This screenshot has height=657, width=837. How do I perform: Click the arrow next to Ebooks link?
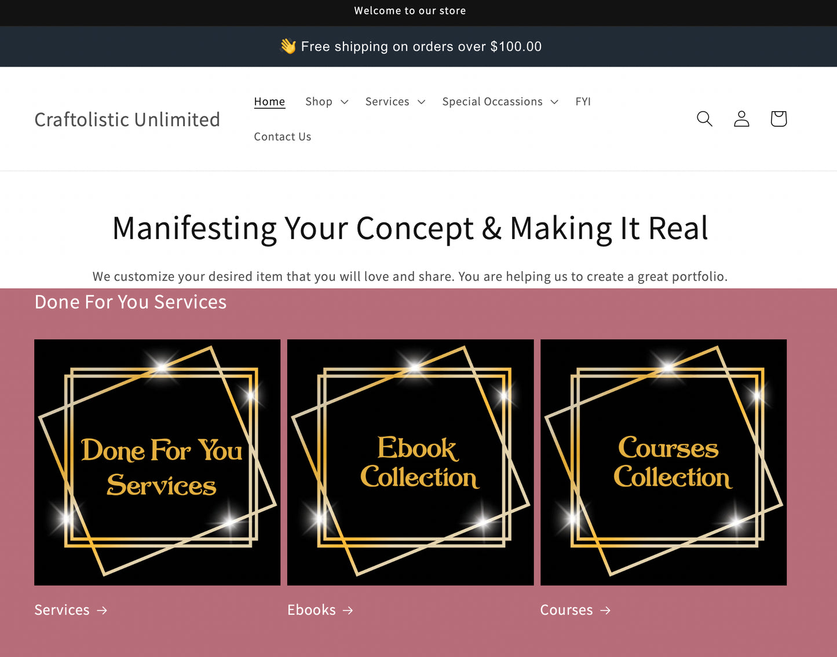pyautogui.click(x=348, y=610)
